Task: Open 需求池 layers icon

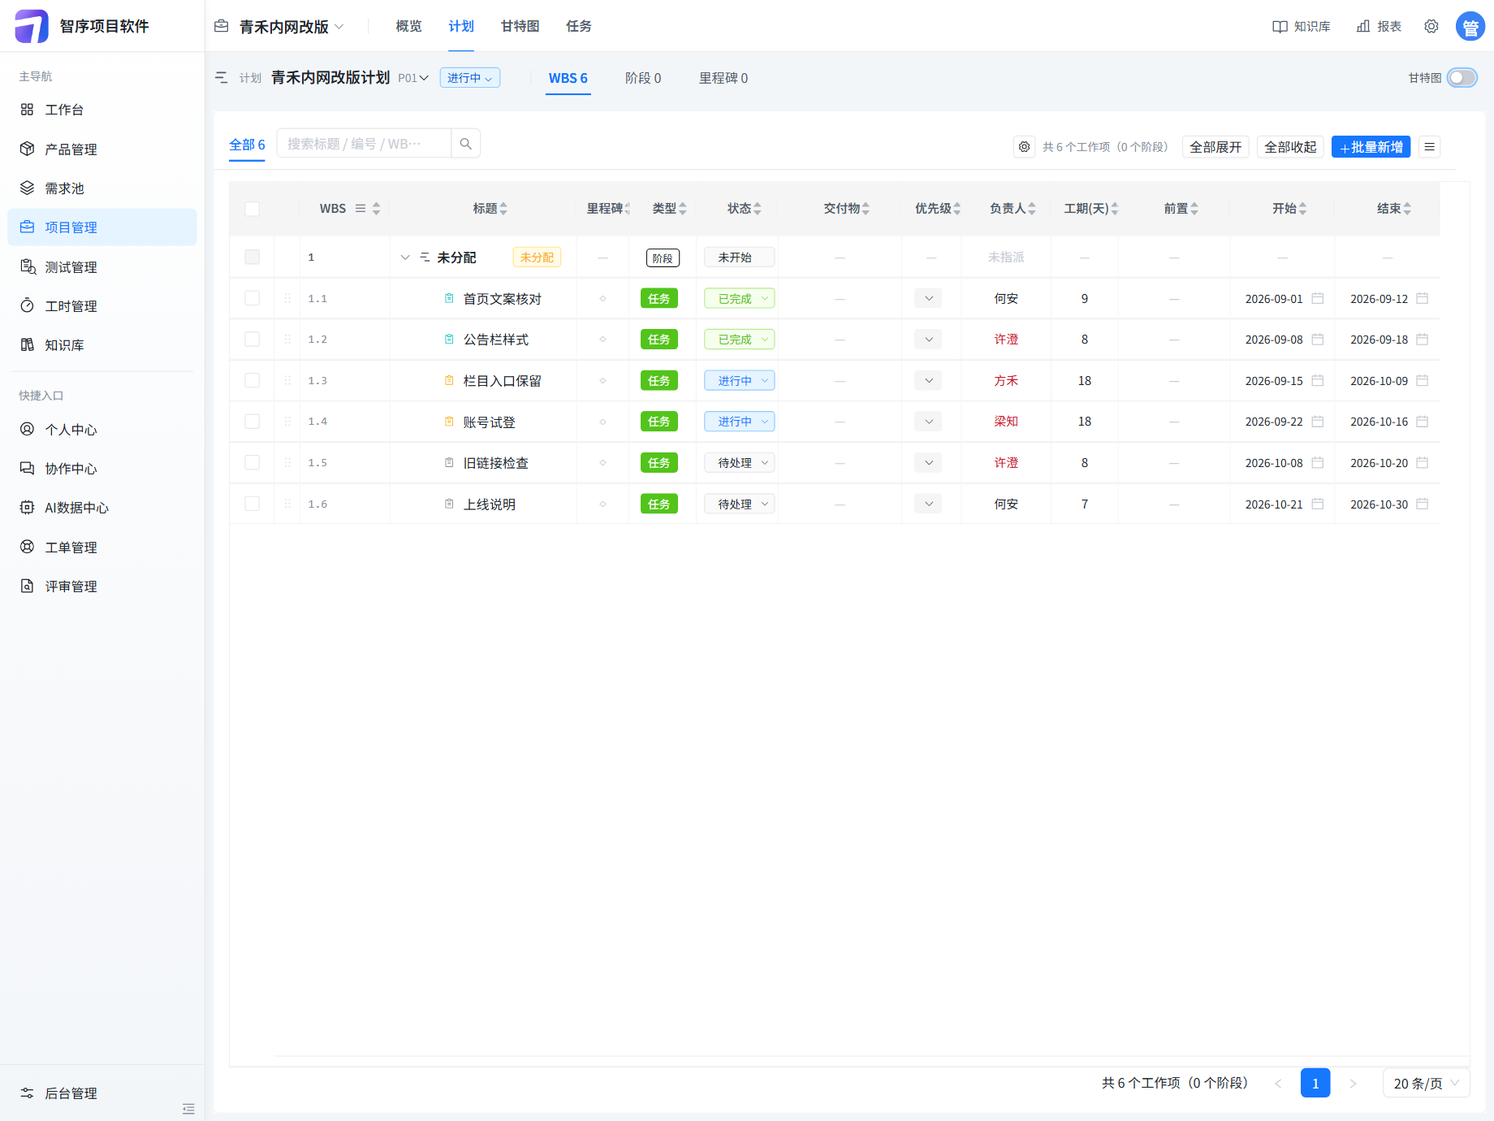Action: tap(27, 188)
